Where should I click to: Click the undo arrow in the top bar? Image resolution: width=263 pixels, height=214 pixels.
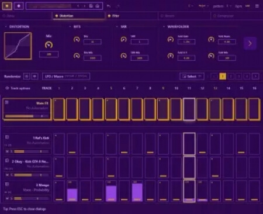(x=109, y=6)
